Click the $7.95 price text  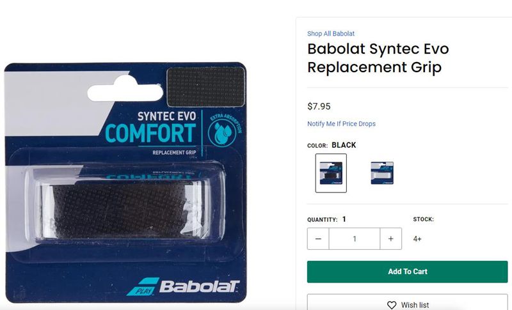319,106
